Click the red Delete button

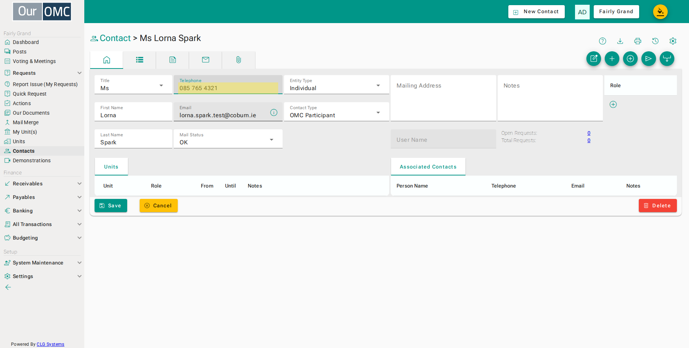coord(658,206)
